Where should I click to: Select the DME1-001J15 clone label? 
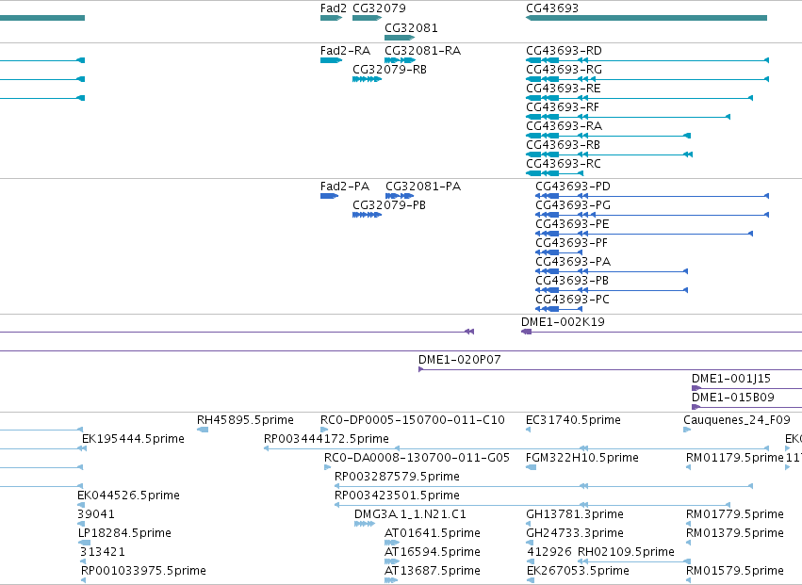pos(731,380)
